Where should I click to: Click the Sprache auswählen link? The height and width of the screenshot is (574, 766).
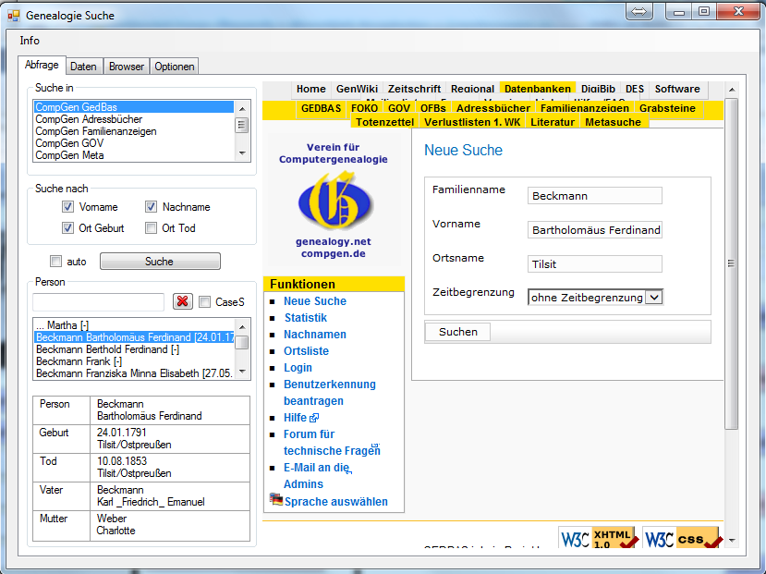click(336, 502)
